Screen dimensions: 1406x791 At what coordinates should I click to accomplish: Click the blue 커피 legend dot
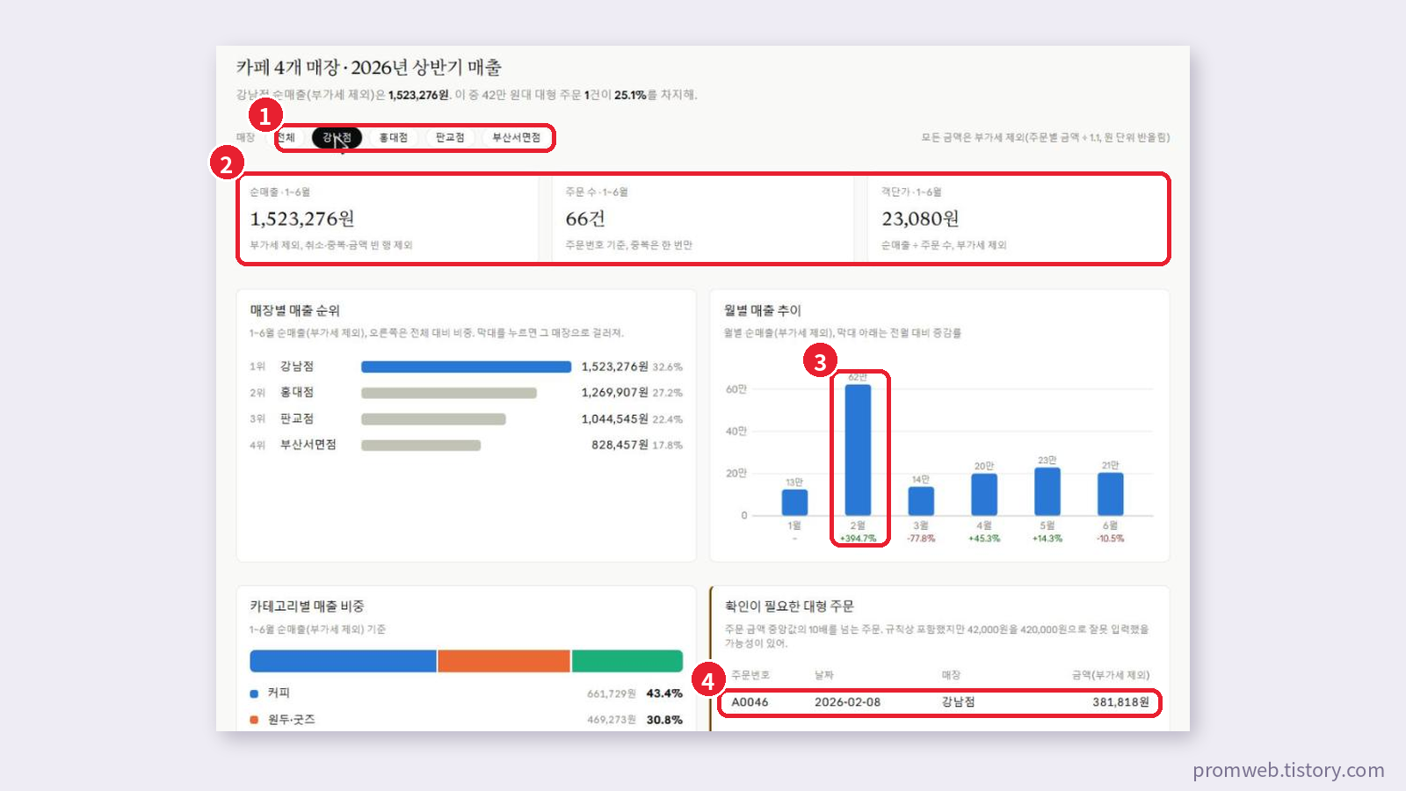[254, 693]
